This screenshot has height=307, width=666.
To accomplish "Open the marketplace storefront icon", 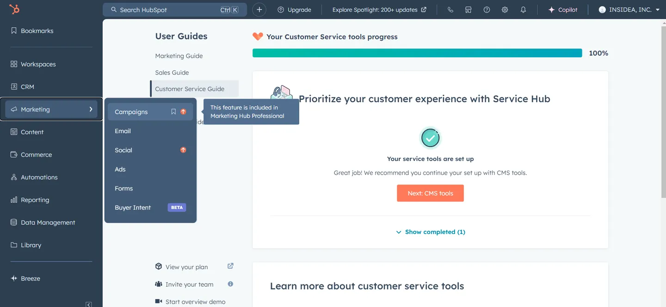I will [468, 10].
